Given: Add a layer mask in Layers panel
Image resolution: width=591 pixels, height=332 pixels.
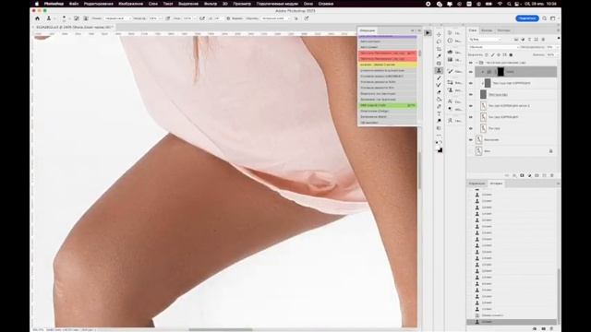Looking at the screenshot, I should pos(522,175).
